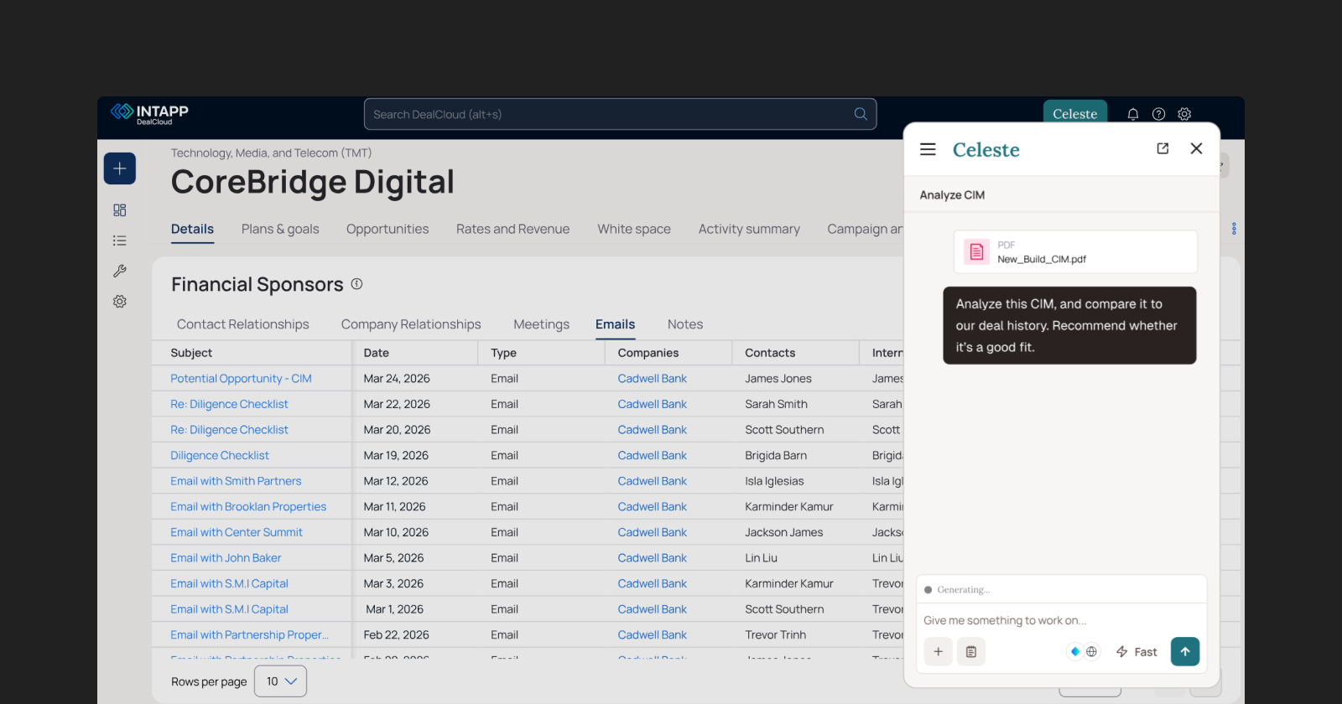Switch to the Opportunities tab

[388, 229]
